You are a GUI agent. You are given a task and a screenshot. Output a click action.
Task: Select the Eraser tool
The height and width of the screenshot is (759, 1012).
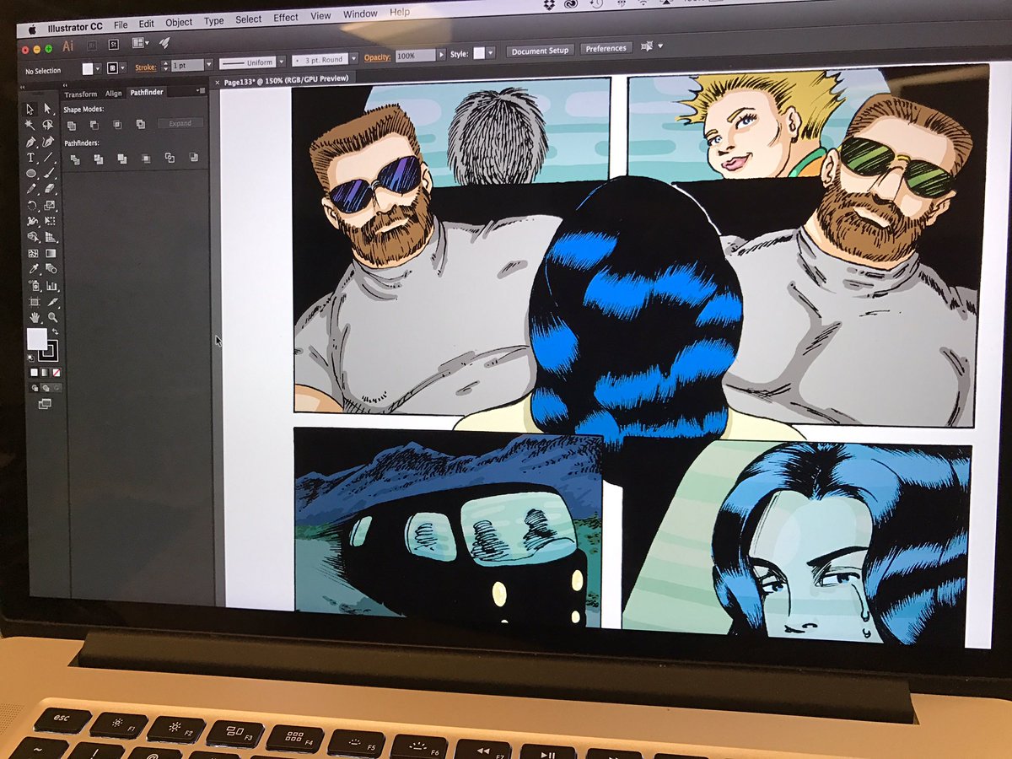pos(49,188)
